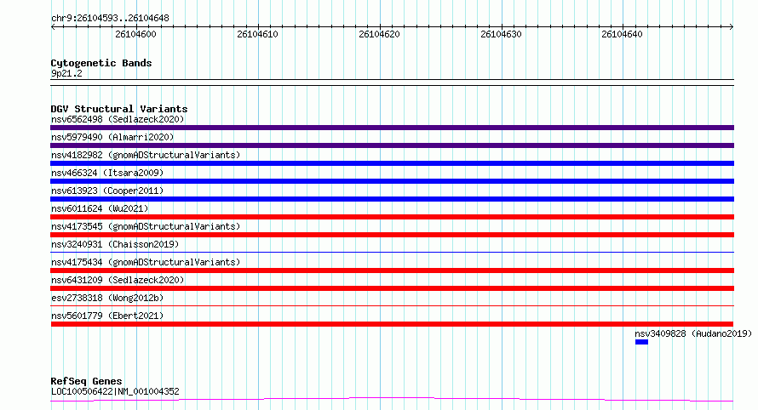Image resolution: width=758 pixels, height=410 pixels.
Task: Select the red bar under nsv4173545
Action: coord(392,235)
